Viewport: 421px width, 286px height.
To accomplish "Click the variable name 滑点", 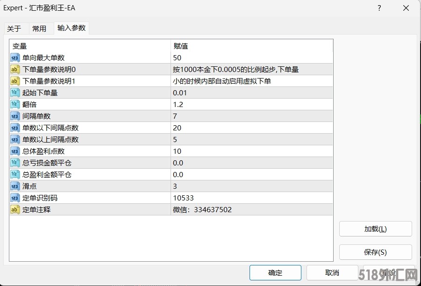I will [x=29, y=186].
